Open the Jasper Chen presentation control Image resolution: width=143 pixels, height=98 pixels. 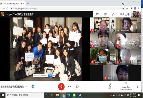(x=126, y=86)
